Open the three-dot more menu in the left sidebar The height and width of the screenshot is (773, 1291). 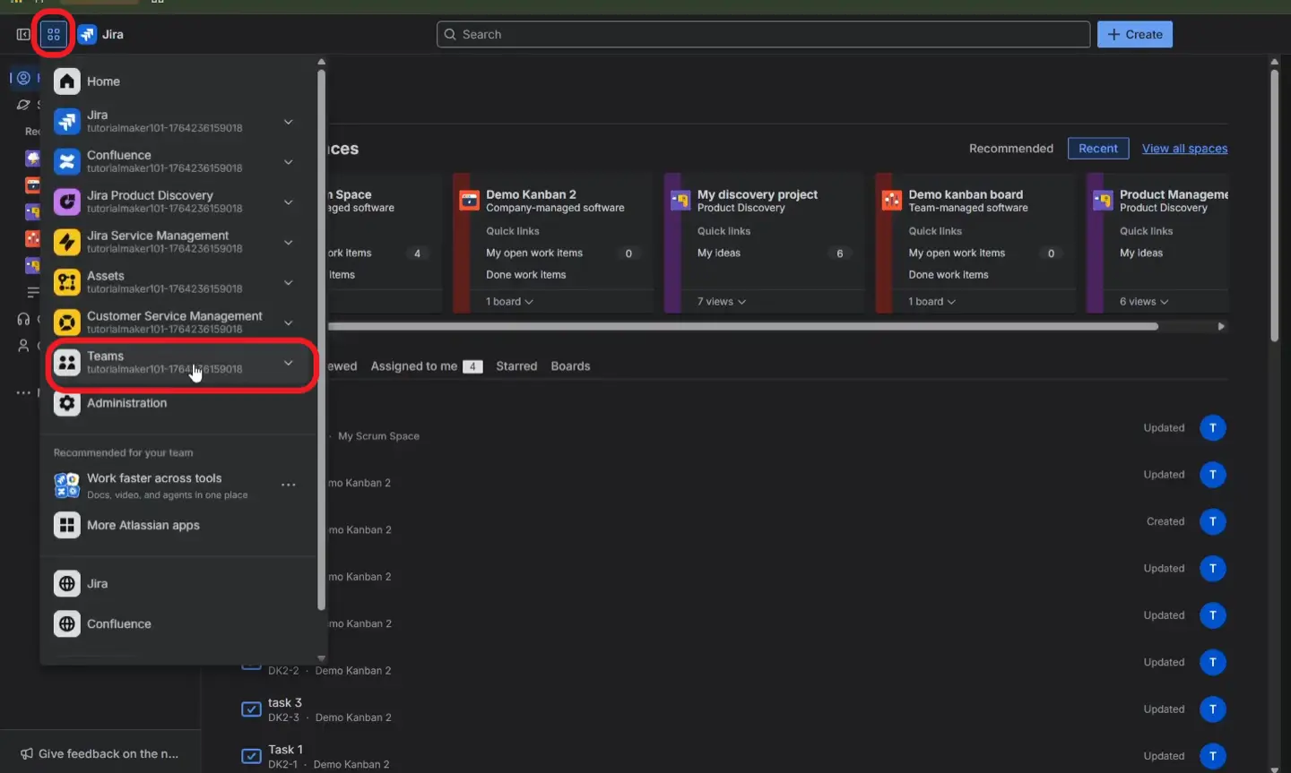pos(23,392)
